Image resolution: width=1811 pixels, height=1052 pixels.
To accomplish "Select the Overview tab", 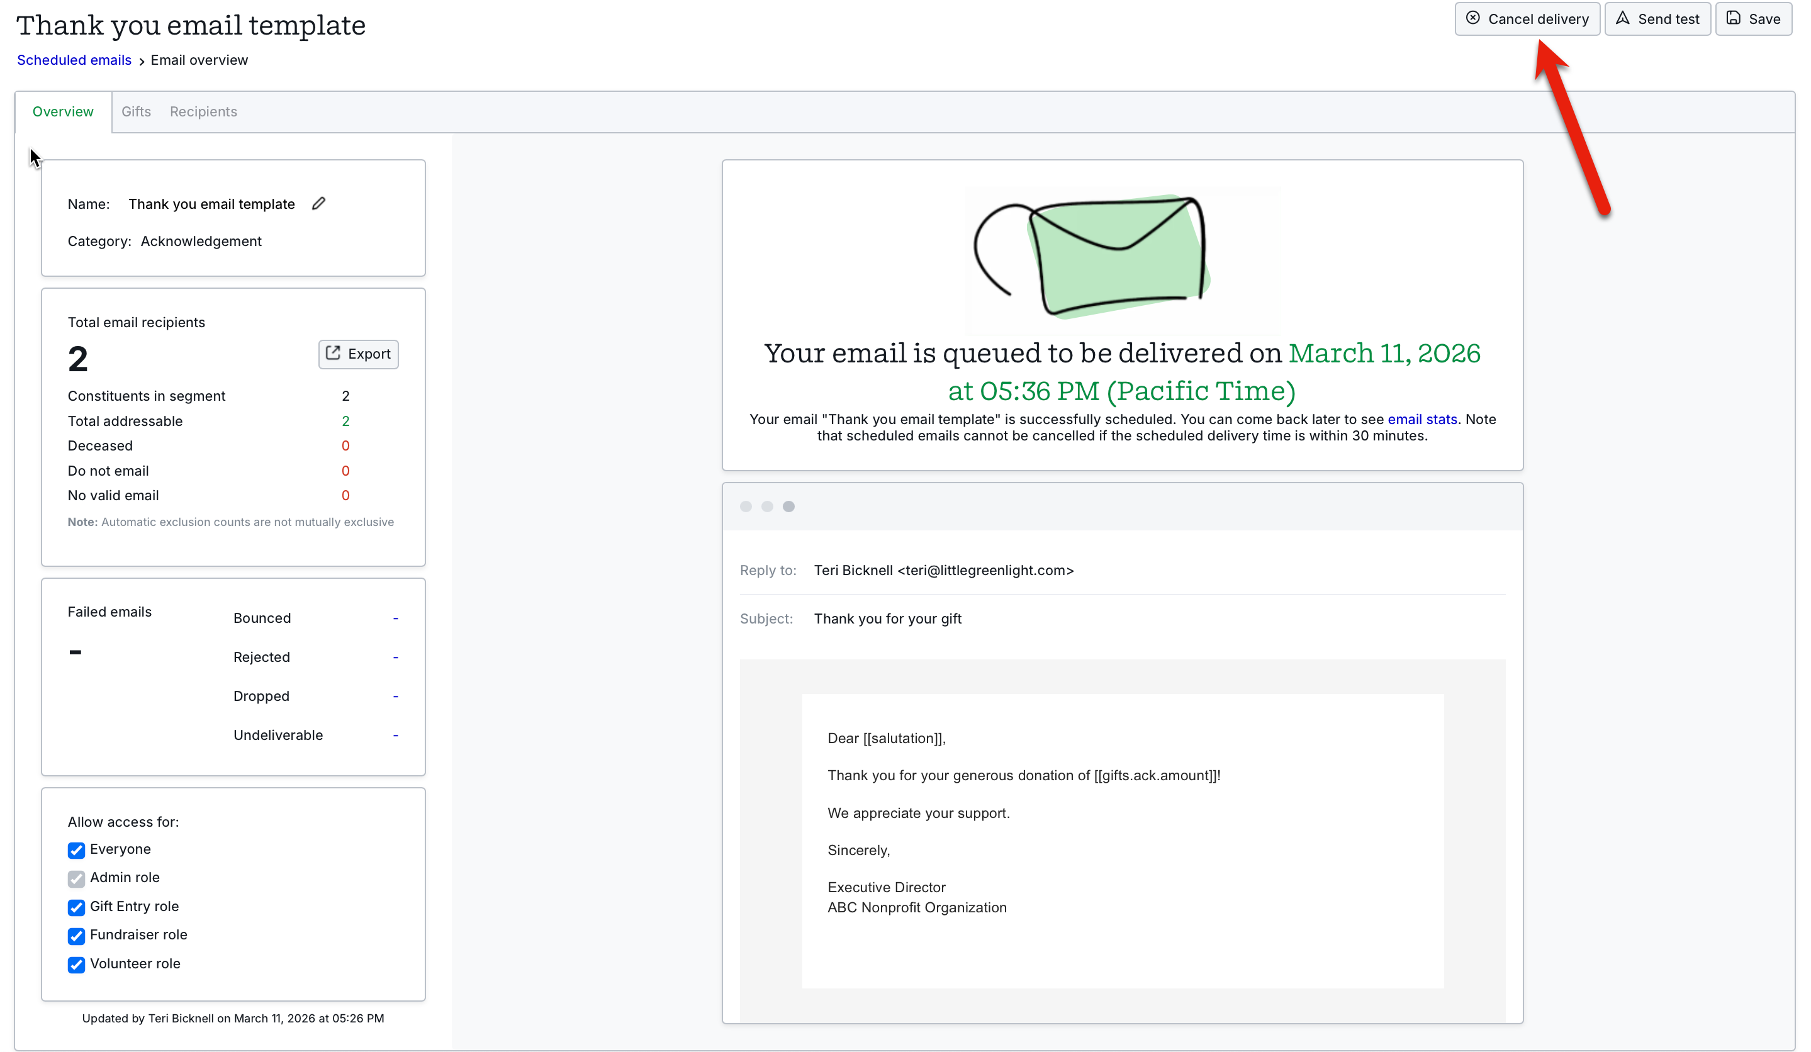I will (x=62, y=111).
